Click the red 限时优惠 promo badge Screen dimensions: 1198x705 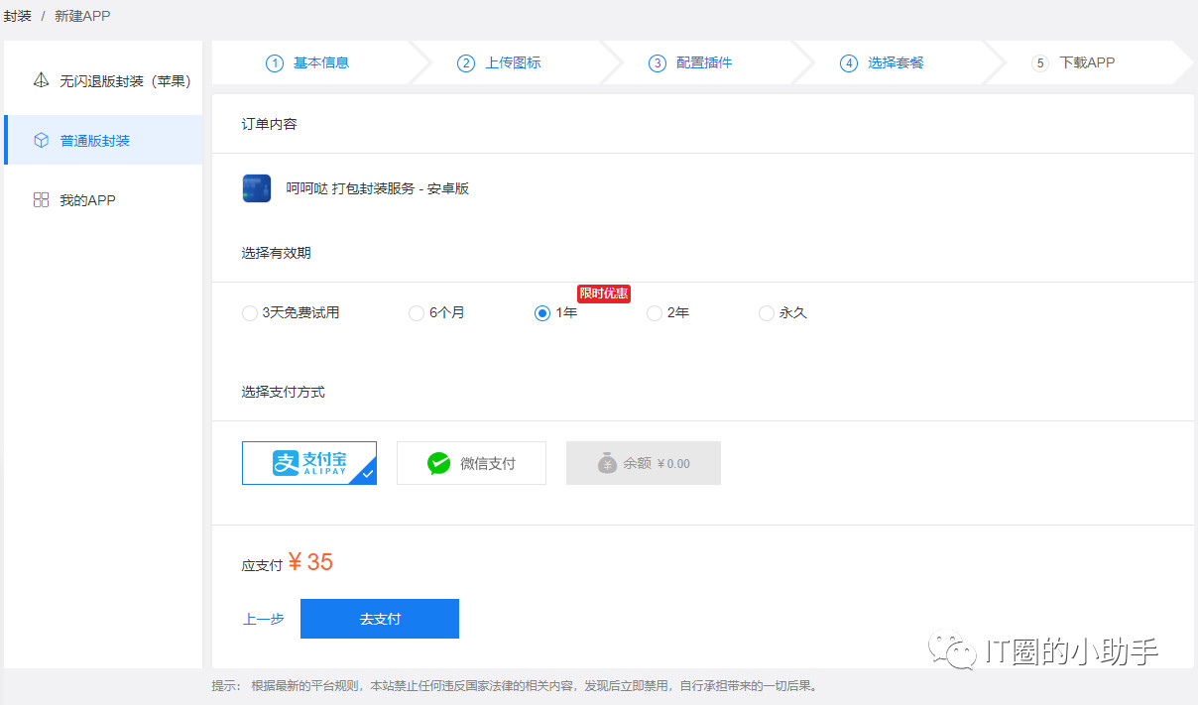click(x=603, y=294)
